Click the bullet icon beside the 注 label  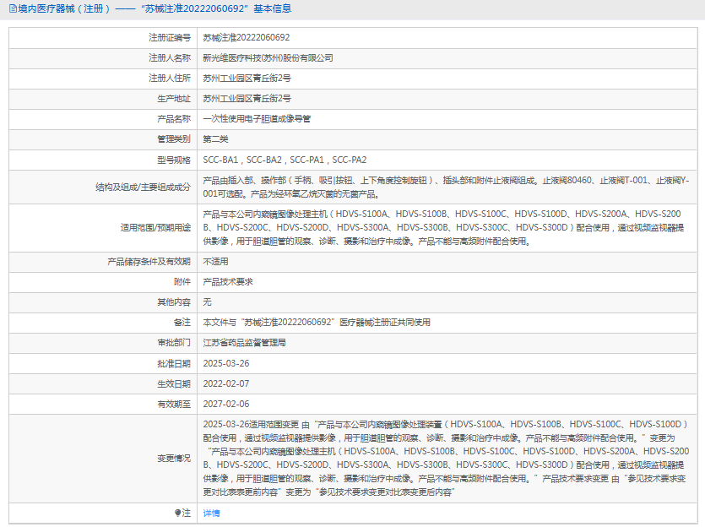(177, 513)
